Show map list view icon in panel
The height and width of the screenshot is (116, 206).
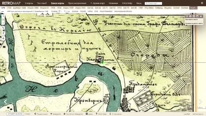click(187, 16)
